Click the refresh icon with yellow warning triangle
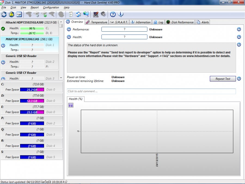The image size is (245, 184). coord(11,14)
